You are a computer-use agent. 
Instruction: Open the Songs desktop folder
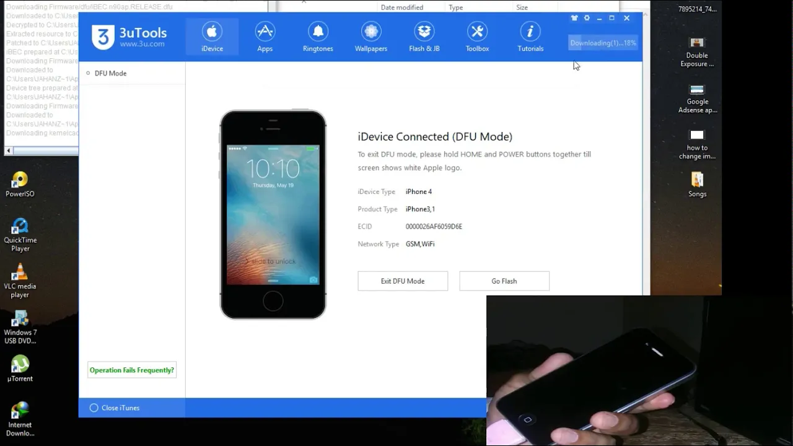[697, 185]
